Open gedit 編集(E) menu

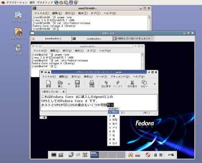pyautogui.click(x=64, y=76)
